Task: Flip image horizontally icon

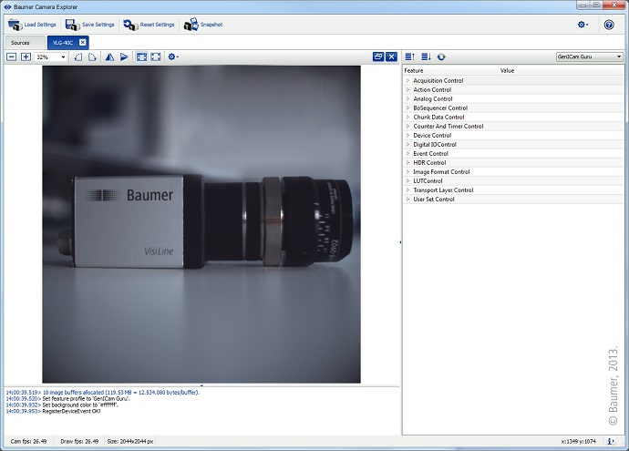Action: click(x=109, y=56)
